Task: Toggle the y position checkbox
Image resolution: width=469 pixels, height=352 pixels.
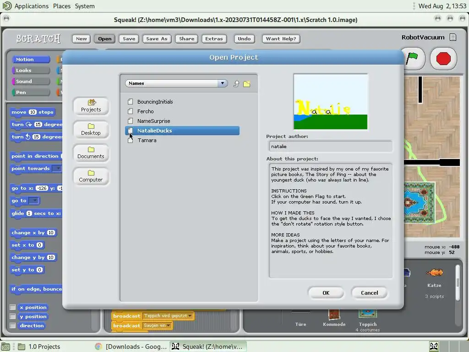Action: coord(12,316)
